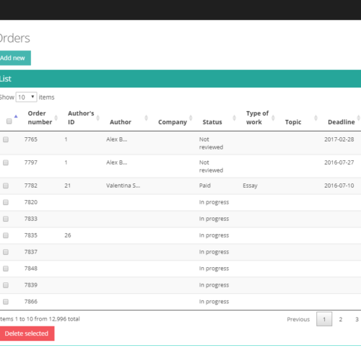Select the checkbox for order 7866

6,302
